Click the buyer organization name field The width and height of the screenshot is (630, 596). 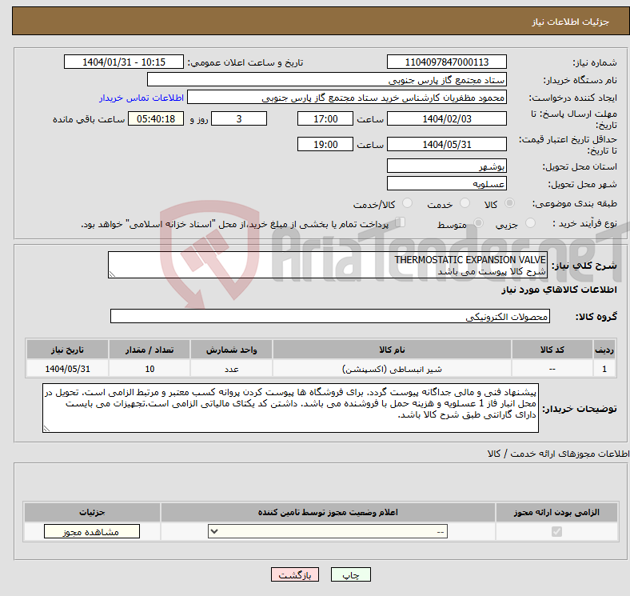coord(327,80)
